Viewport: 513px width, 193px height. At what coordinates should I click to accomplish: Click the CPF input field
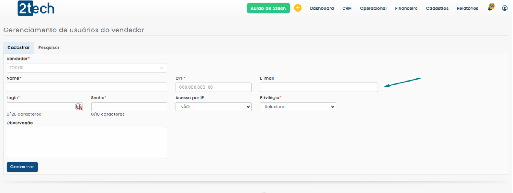click(213, 87)
